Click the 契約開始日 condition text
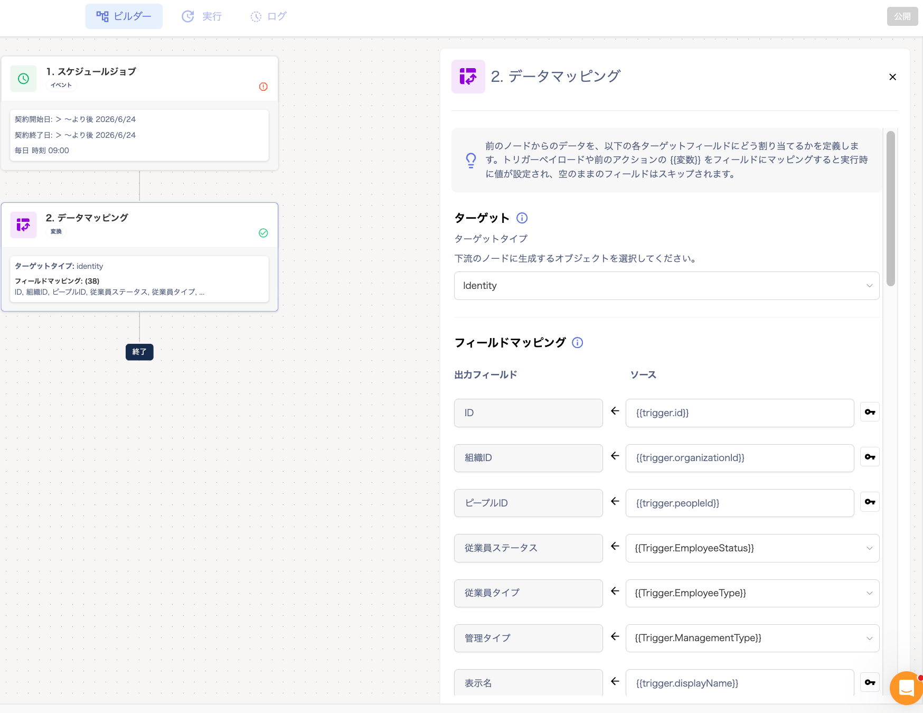This screenshot has height=713, width=923. pos(75,119)
